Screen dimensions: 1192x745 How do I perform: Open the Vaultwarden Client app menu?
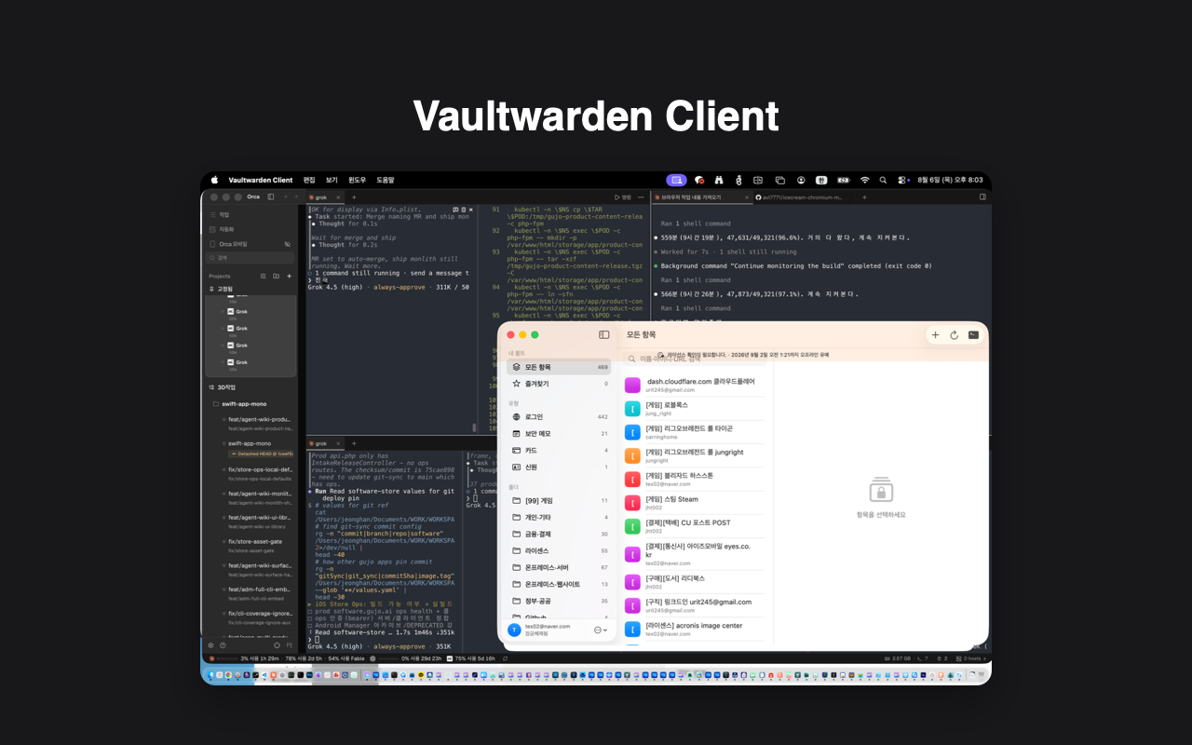pyautogui.click(x=261, y=180)
